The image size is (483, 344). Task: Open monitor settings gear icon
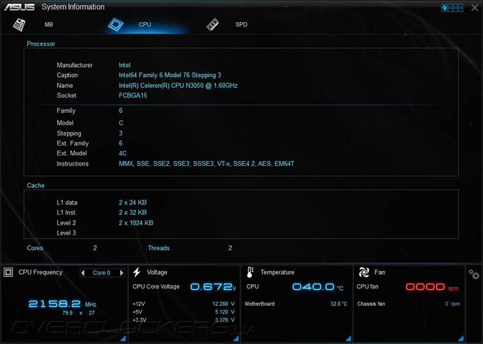(474, 274)
